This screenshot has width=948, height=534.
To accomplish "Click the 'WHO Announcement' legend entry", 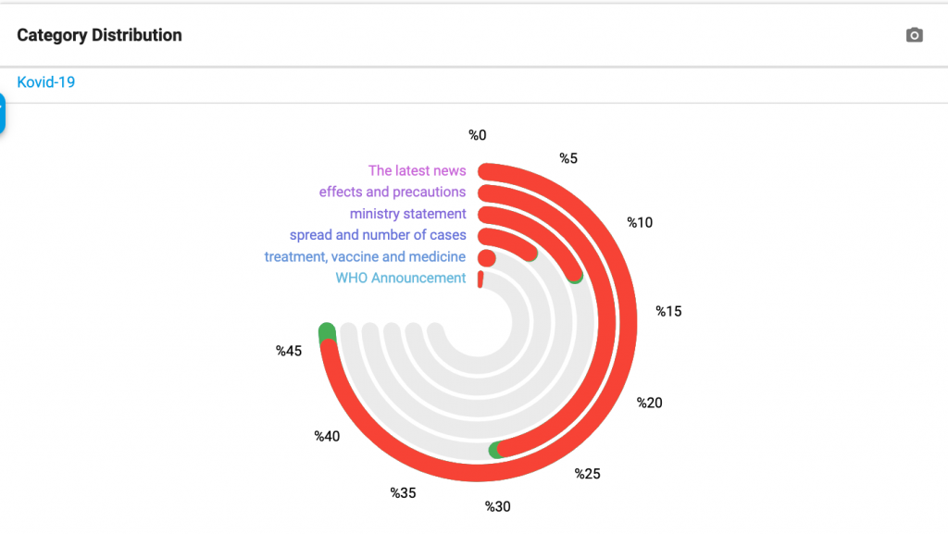I will (x=402, y=278).
